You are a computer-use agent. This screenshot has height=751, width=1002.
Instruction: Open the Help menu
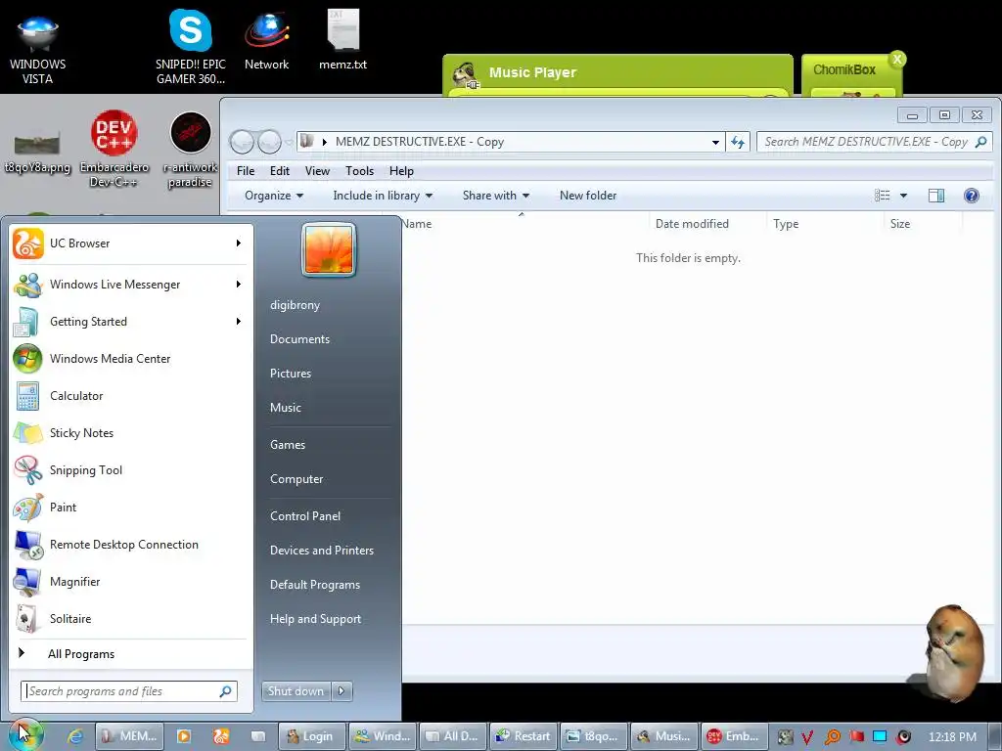[401, 171]
